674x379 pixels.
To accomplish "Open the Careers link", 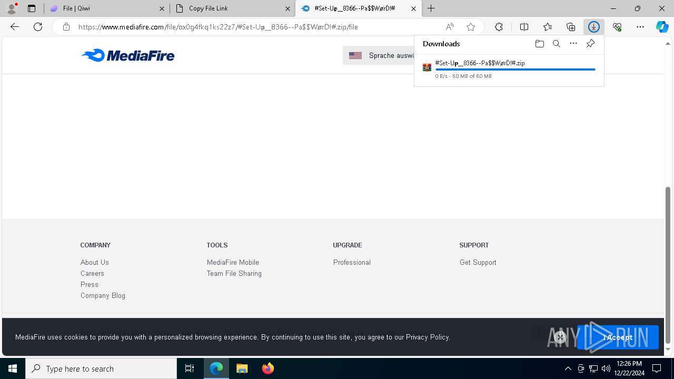I will [x=92, y=273].
